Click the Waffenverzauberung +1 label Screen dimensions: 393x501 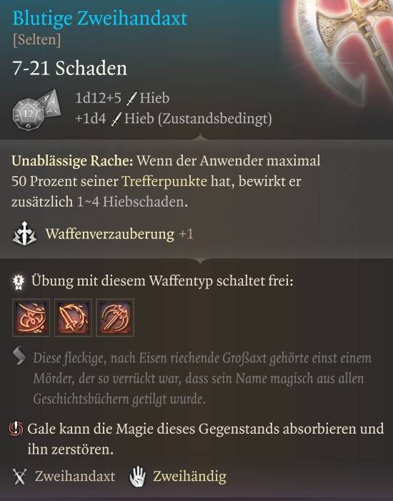click(x=119, y=234)
